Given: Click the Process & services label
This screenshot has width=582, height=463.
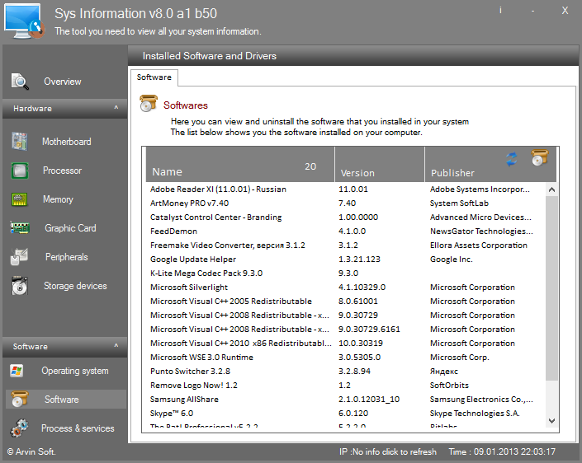Looking at the screenshot, I should (78, 428).
